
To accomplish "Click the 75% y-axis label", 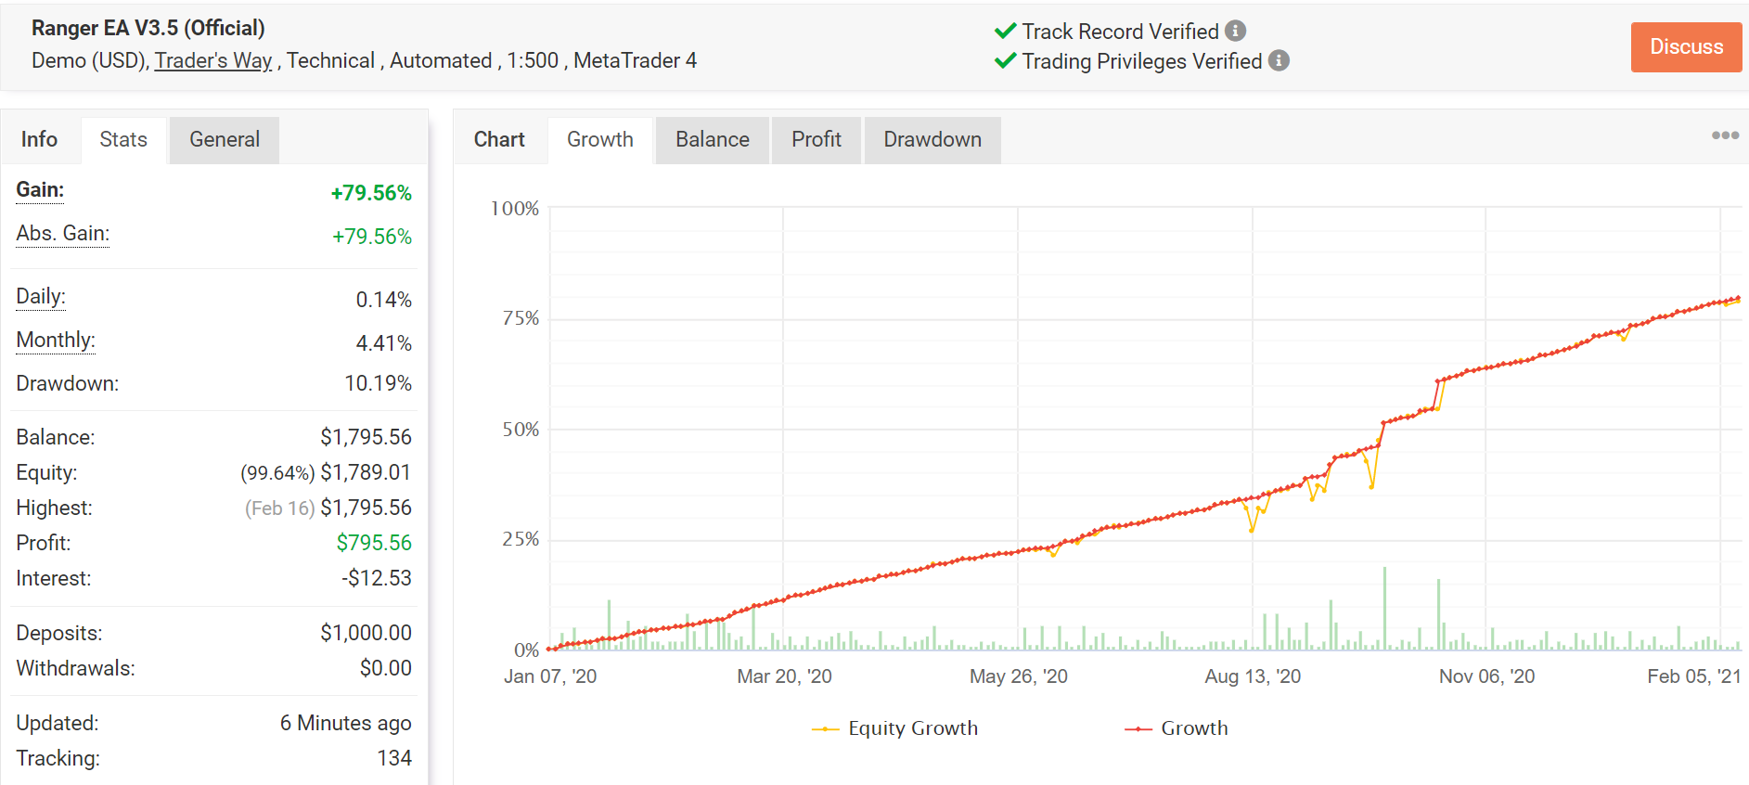I will (521, 318).
